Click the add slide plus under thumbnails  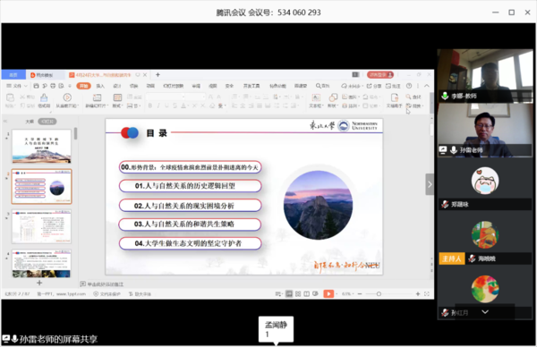39,283
